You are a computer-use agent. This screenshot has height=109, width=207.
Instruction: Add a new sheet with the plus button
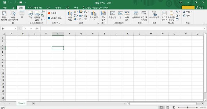pos(33,104)
